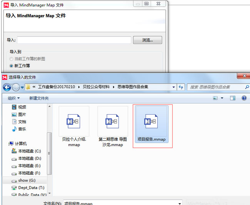
Task: Click the magnifier search icon
Action: (x=247, y=87)
